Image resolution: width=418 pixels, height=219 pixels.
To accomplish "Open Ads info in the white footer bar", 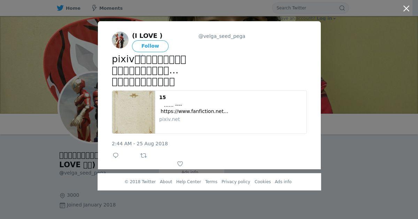I will (283, 182).
